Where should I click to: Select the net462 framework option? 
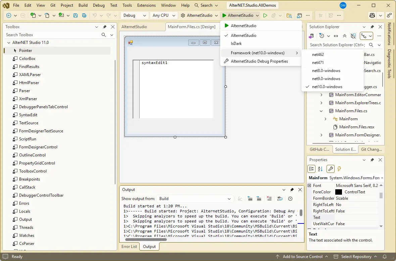coord(332,55)
